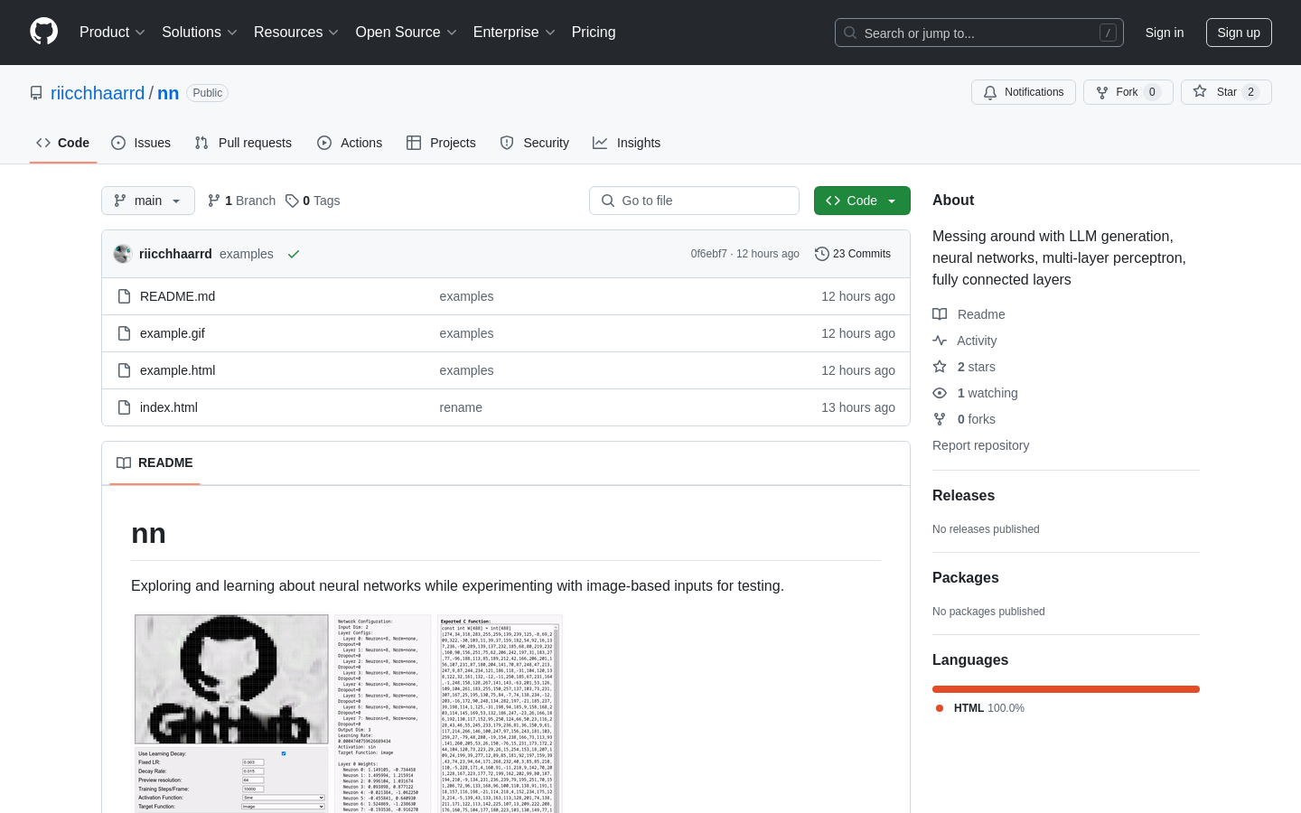Click Report repository
Viewport: 1301px width, 813px height.
(980, 445)
